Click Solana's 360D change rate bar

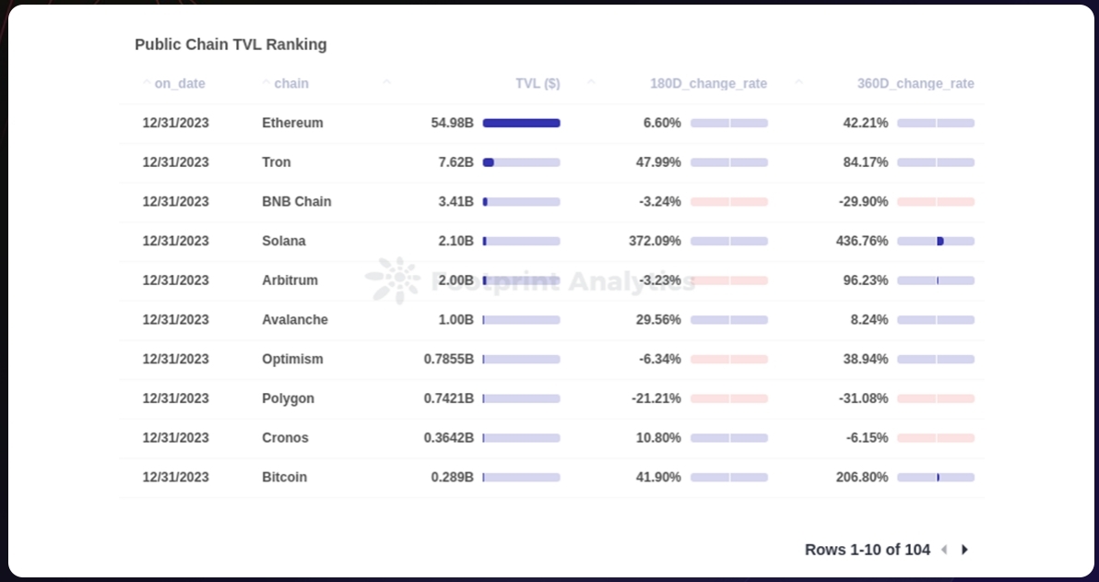(x=936, y=241)
